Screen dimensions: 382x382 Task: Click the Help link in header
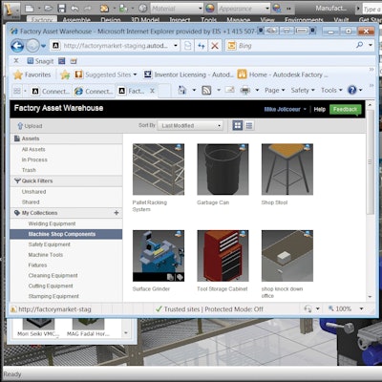[x=320, y=109]
